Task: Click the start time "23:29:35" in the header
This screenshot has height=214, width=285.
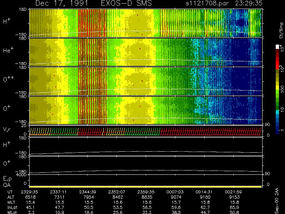Action: tap(249, 3)
